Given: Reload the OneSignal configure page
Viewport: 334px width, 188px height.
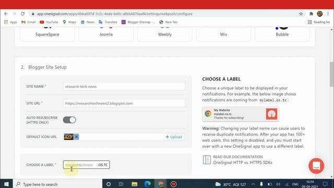Looking at the screenshot, I should tap(22, 14).
